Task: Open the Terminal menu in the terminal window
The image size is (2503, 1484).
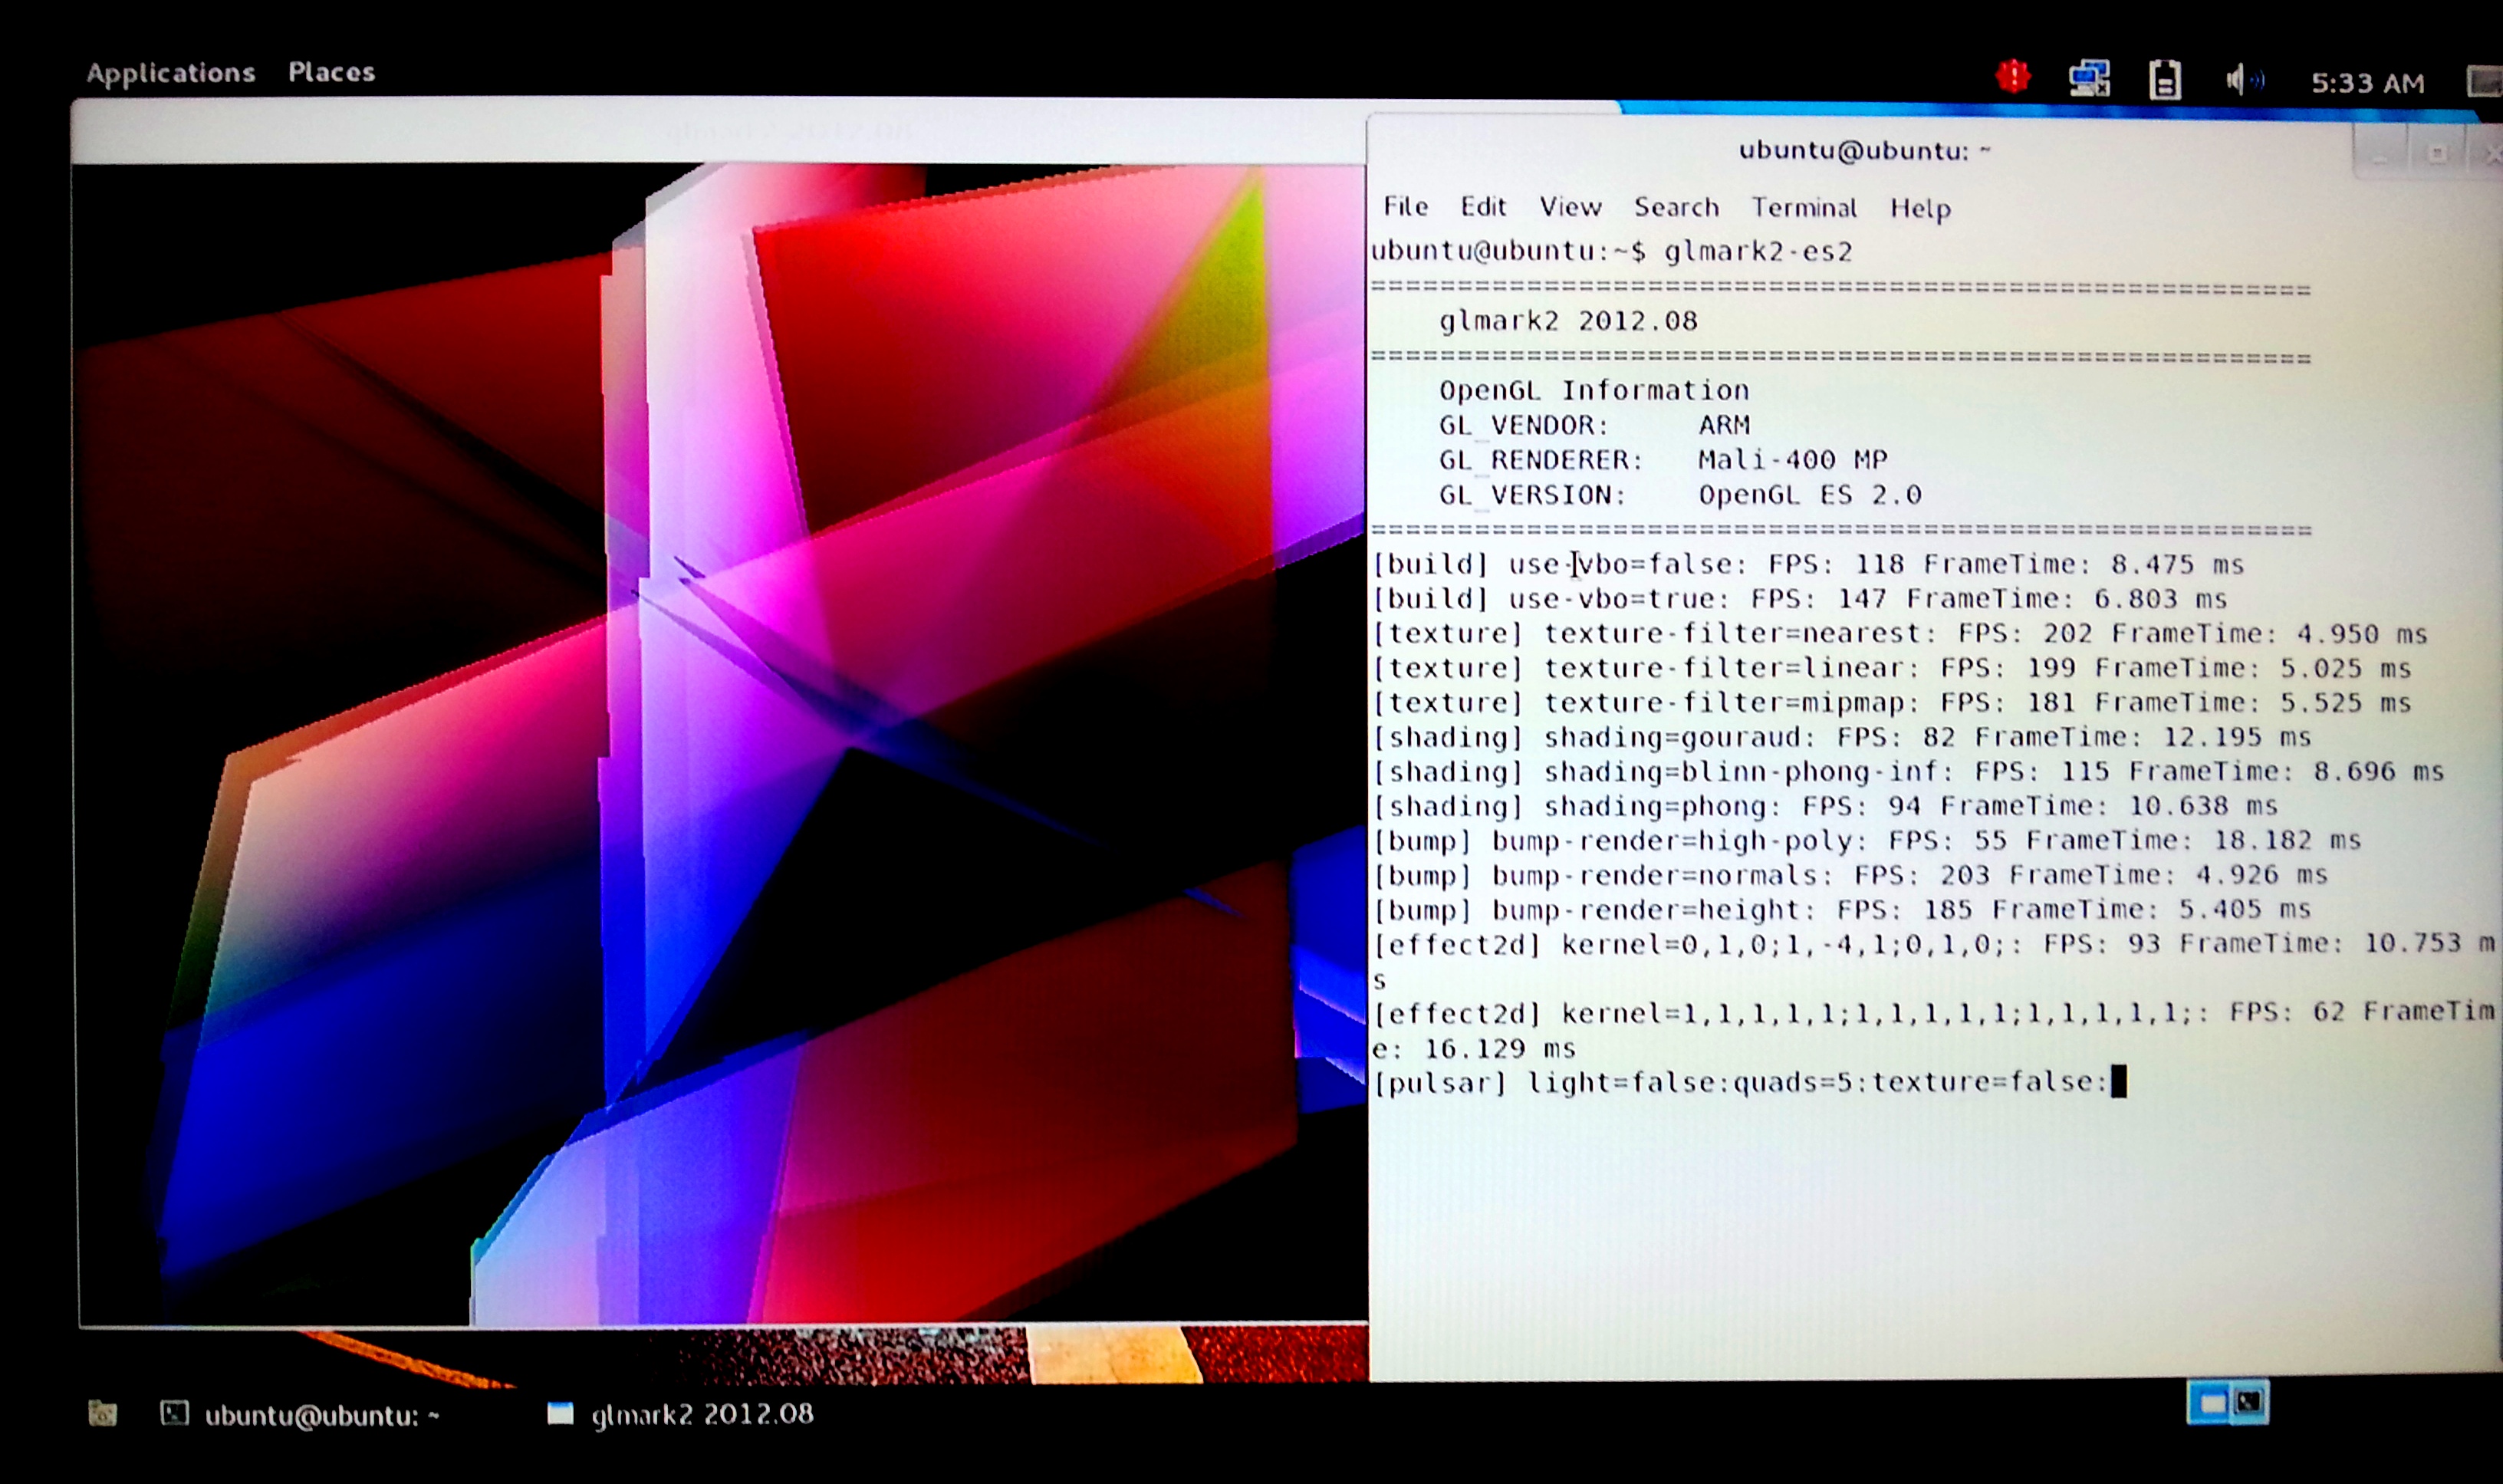Action: pos(1805,208)
